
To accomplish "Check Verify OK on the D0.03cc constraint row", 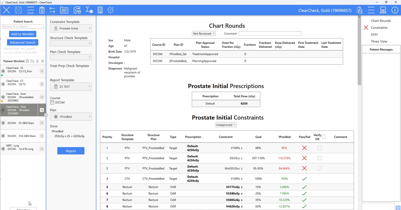I will (x=319, y=158).
